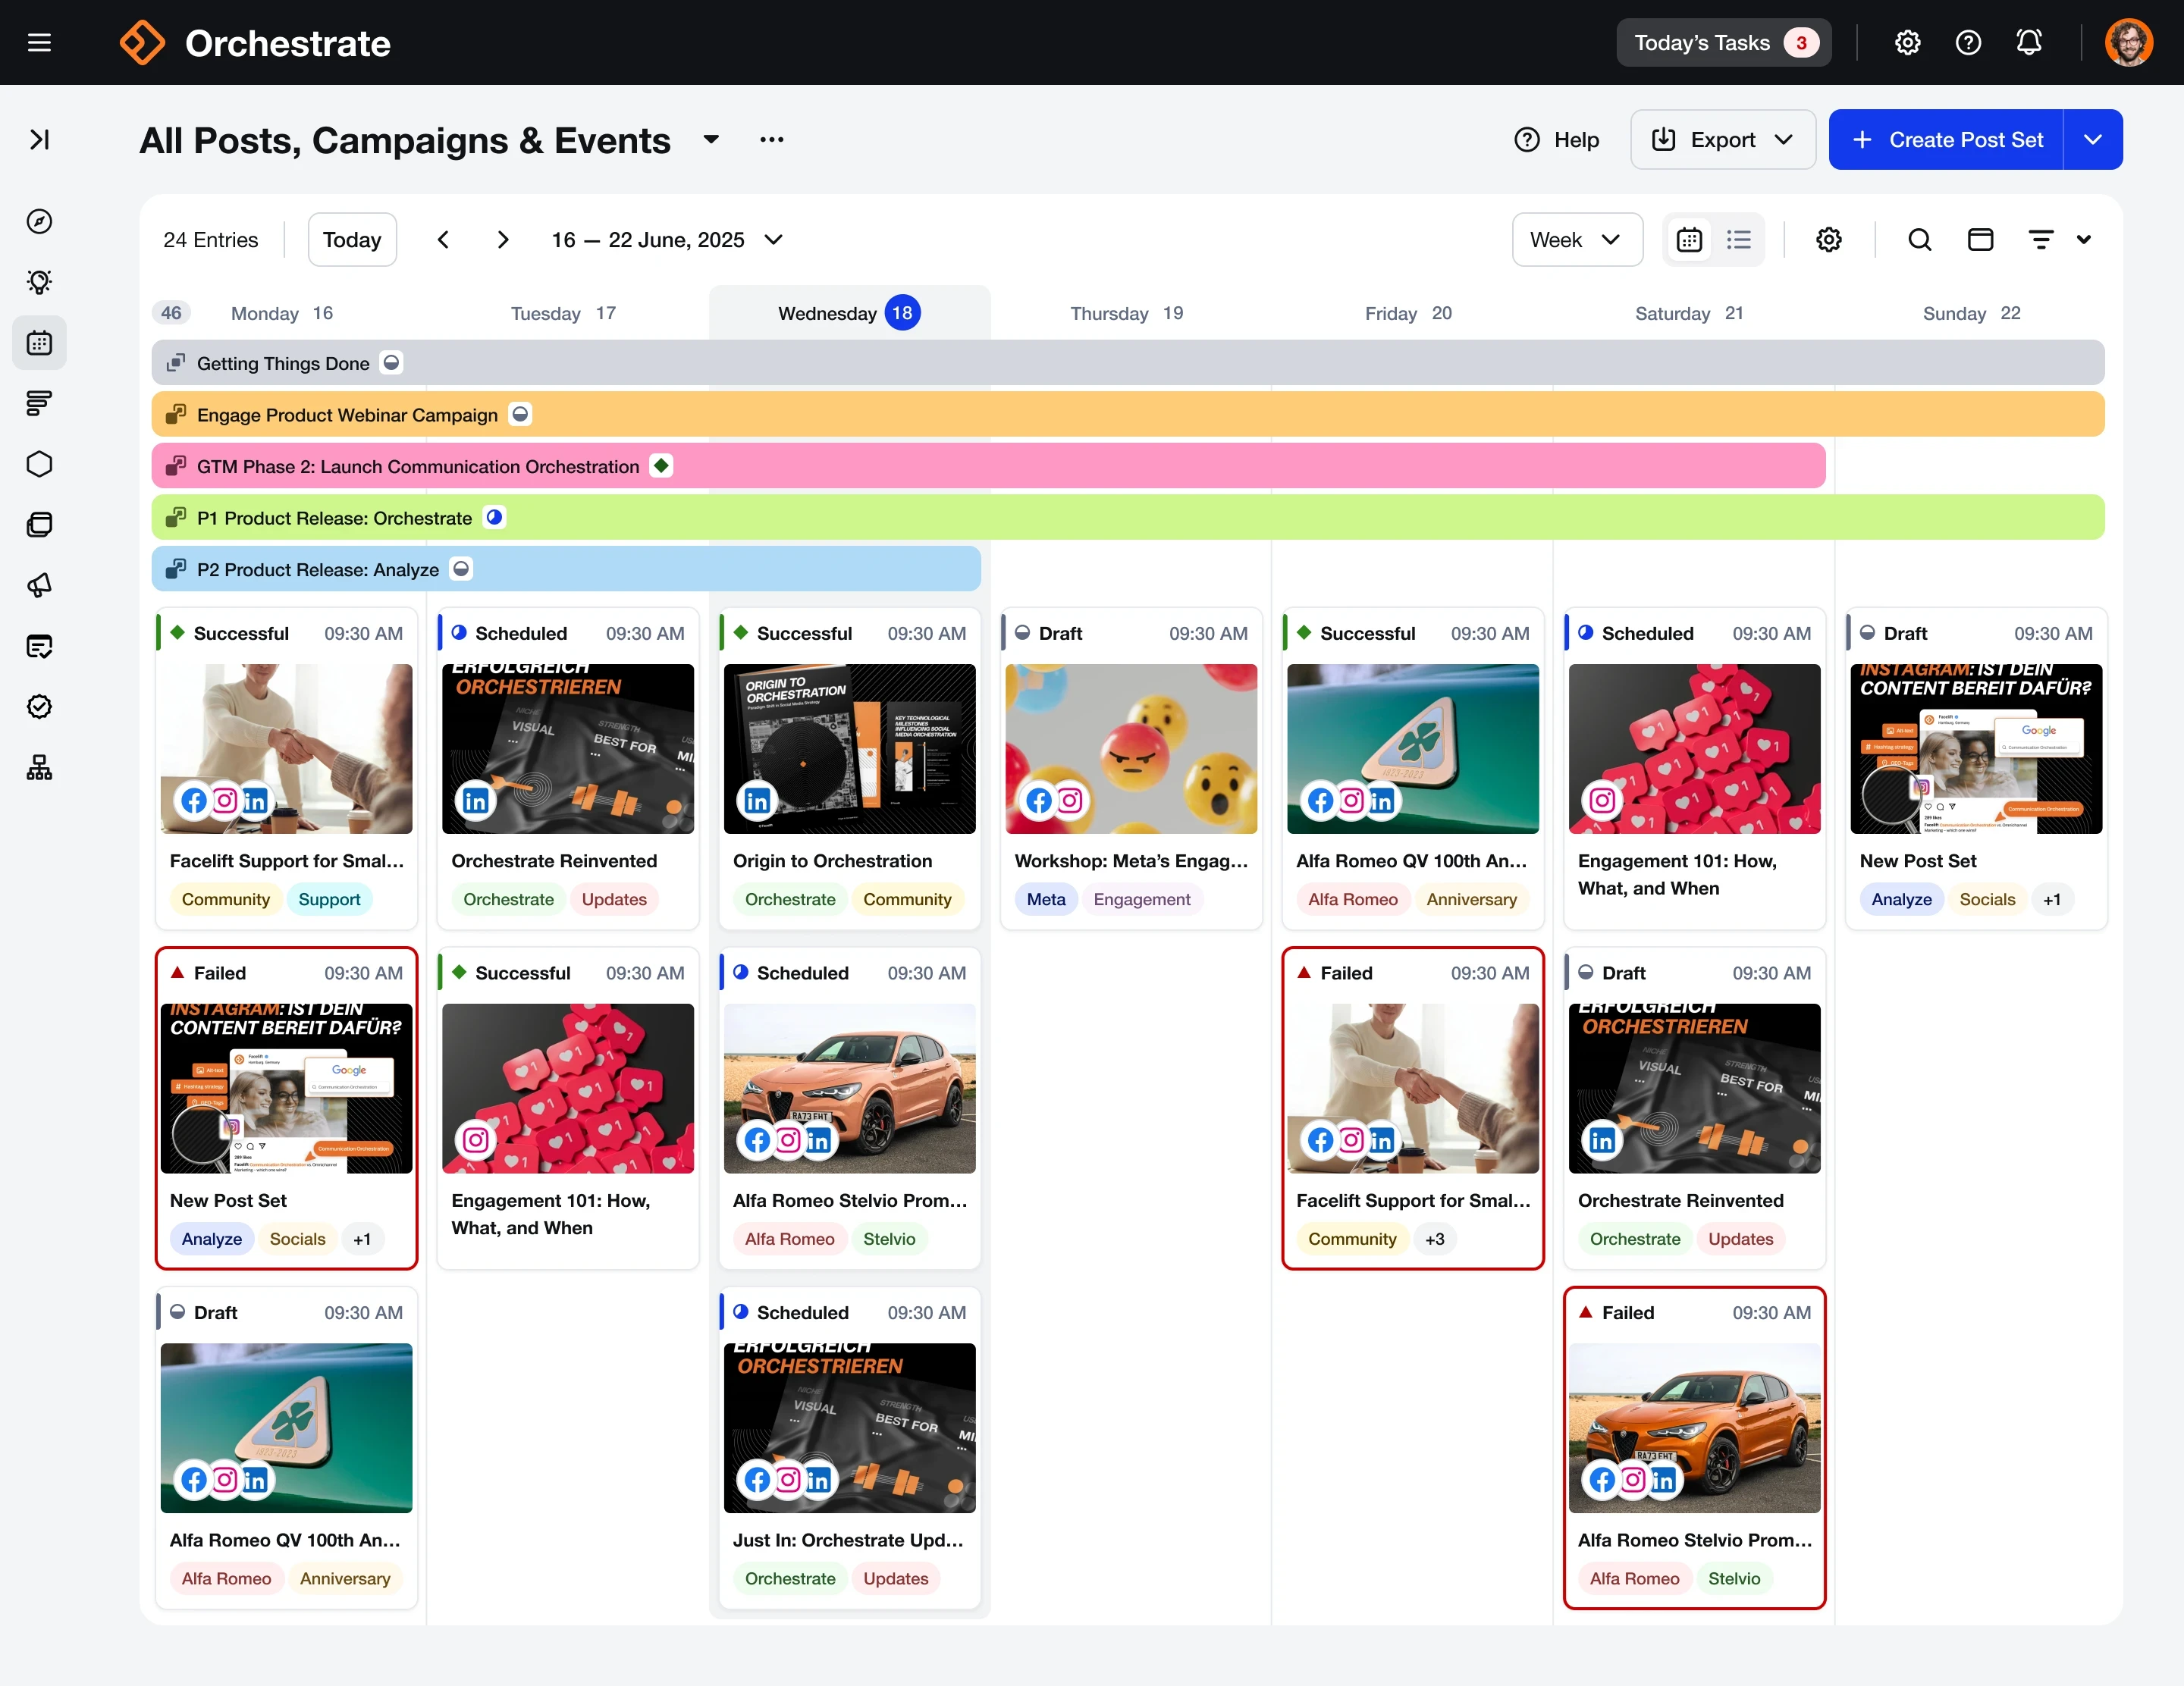This screenshot has width=2184, height=1686.
Task: Toggle the panel layout view icon
Action: pyautogui.click(x=1980, y=240)
